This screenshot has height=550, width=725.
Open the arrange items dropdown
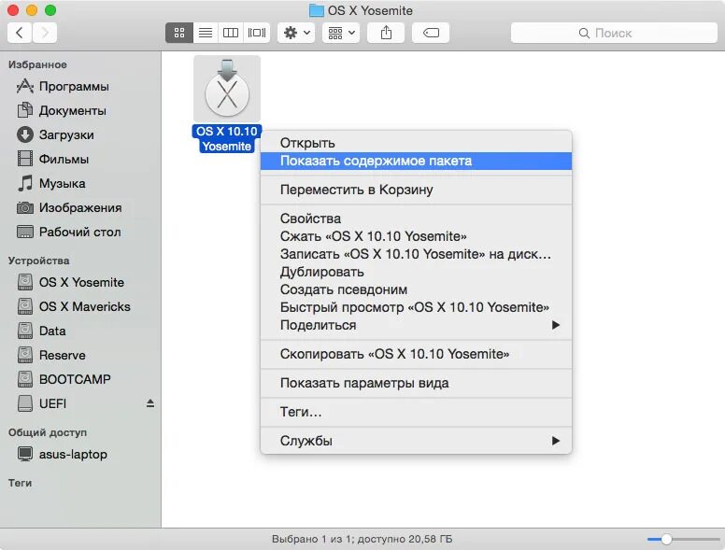point(341,33)
